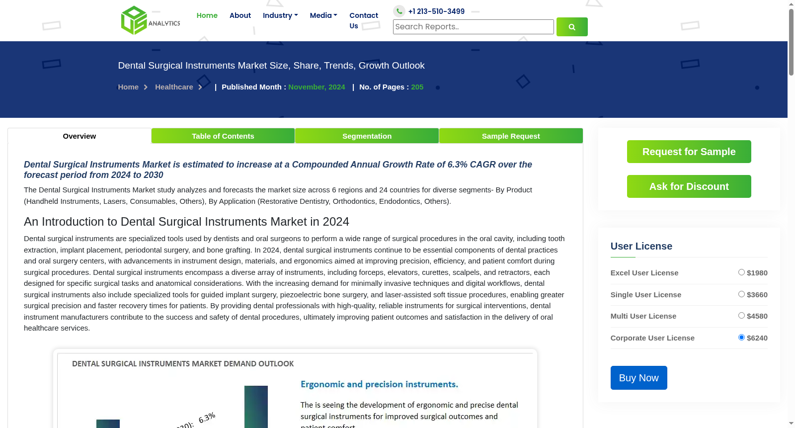Click the Ask for Discount button
Screen dimensions: 795x428
click(x=689, y=186)
